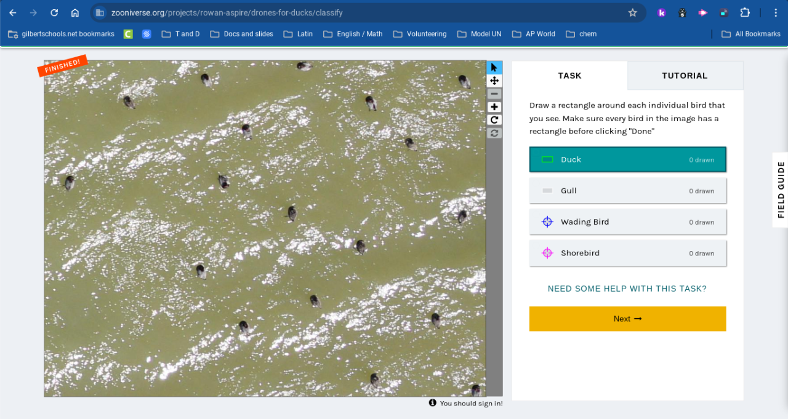Choose the Shorebird drawing tool
The width and height of the screenshot is (788, 419).
(x=628, y=253)
